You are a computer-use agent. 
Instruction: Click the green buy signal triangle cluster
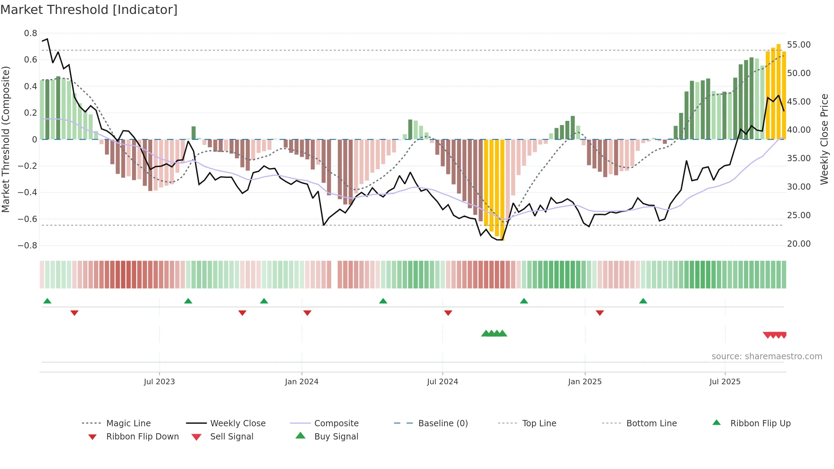pyautogui.click(x=494, y=333)
